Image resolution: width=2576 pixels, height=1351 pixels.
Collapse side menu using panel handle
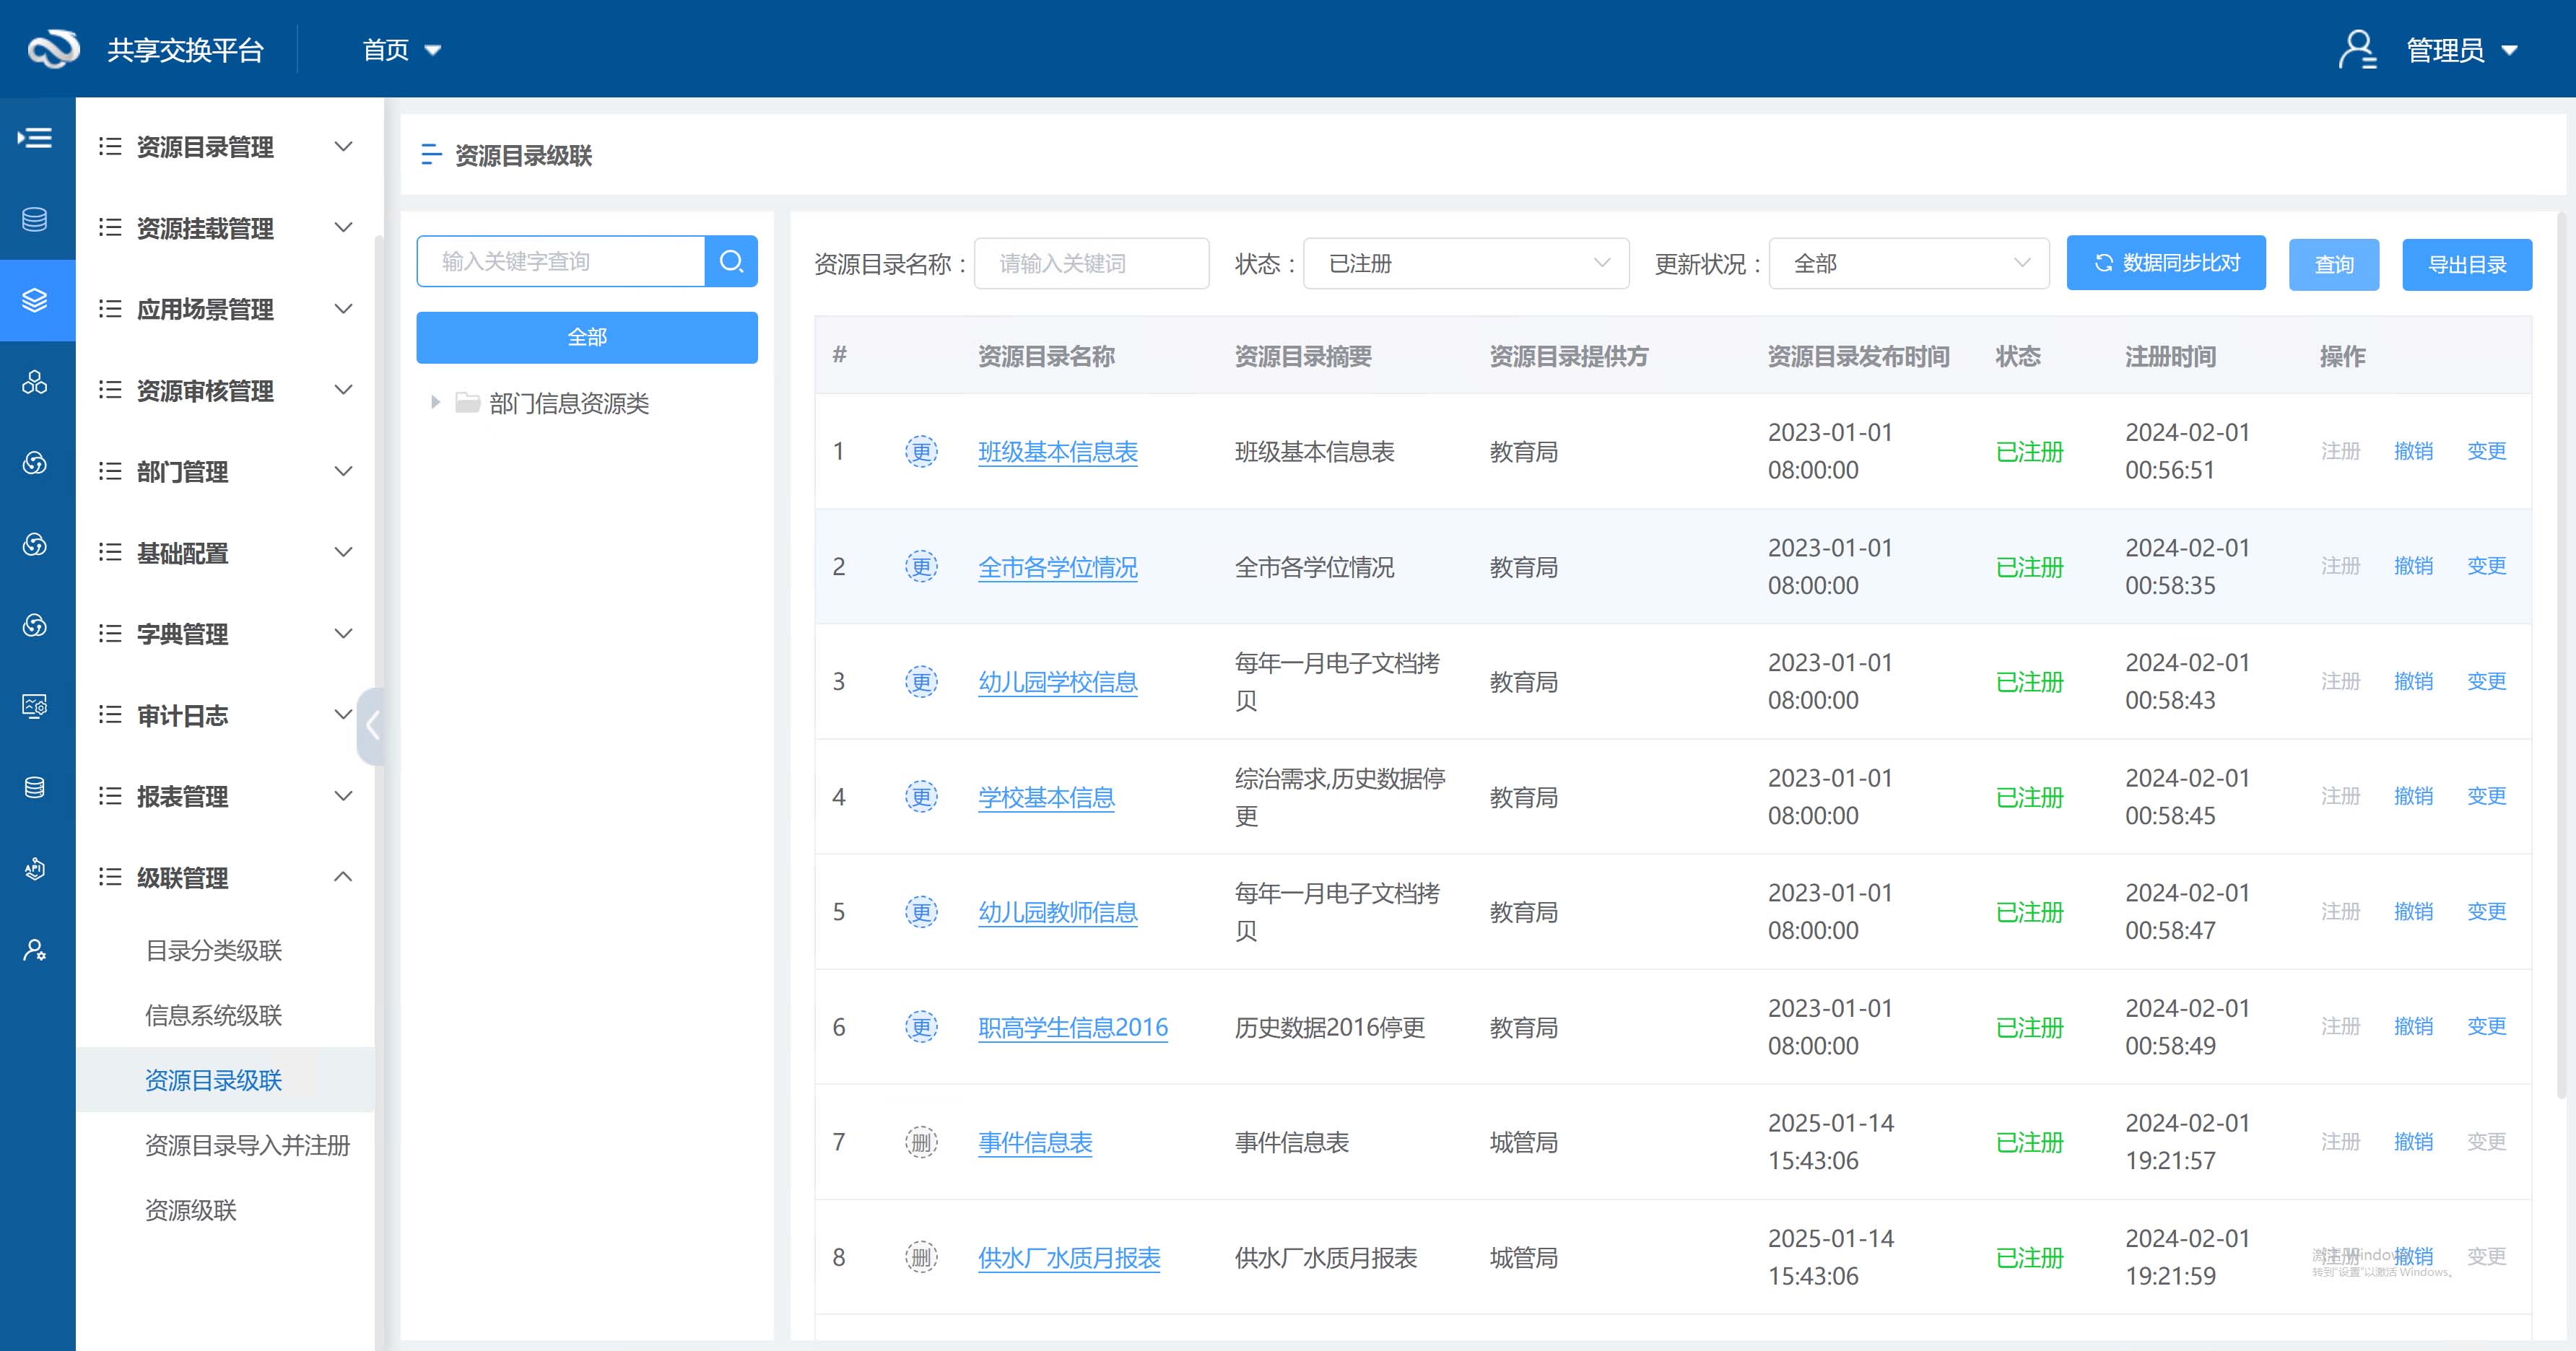(x=372, y=725)
